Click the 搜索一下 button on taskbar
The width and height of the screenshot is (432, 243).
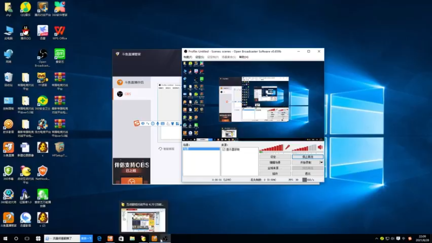coord(86,239)
